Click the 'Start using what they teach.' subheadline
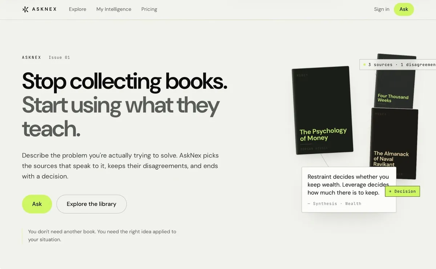This screenshot has width=436, height=269. pyautogui.click(x=121, y=117)
